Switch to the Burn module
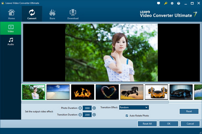Viewport: 202px width, 134px height. pos(52,14)
